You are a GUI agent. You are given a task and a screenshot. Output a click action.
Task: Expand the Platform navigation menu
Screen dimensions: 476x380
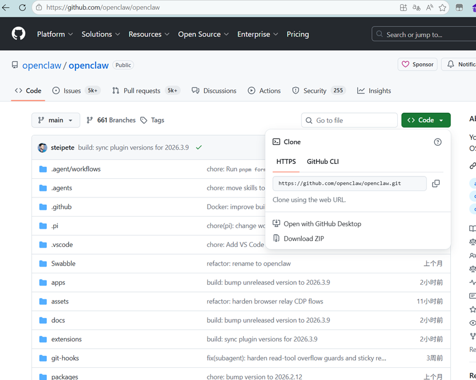point(54,34)
